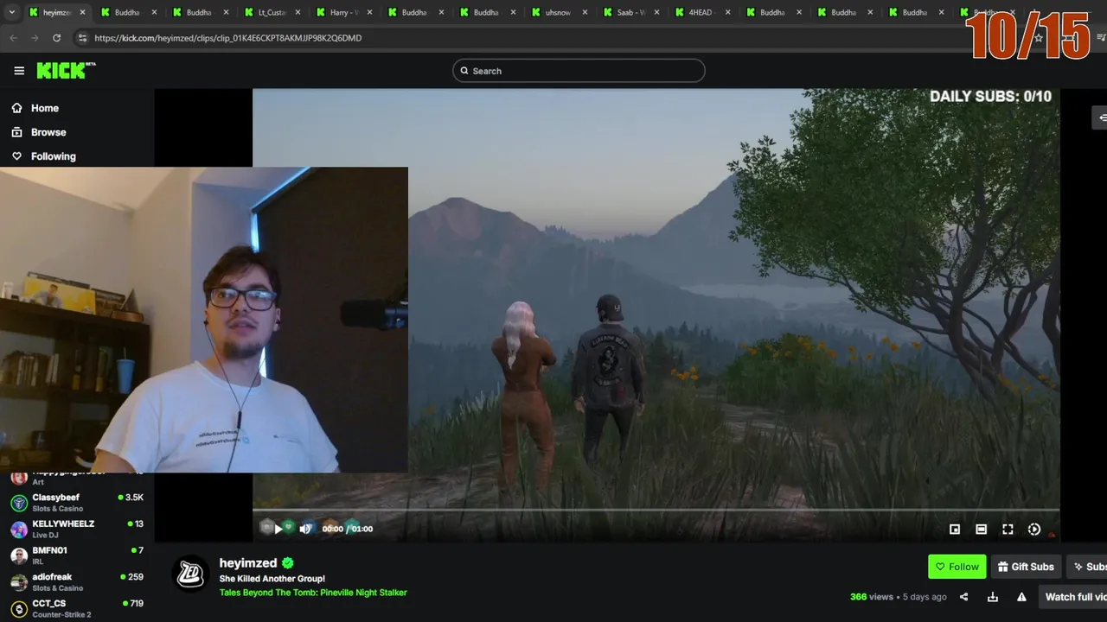Click the clip title She Killed Another Group!

click(272, 579)
